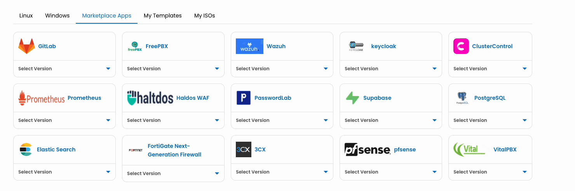Click the Supabase green bolt icon
This screenshot has width=575, height=191.
pyautogui.click(x=352, y=98)
